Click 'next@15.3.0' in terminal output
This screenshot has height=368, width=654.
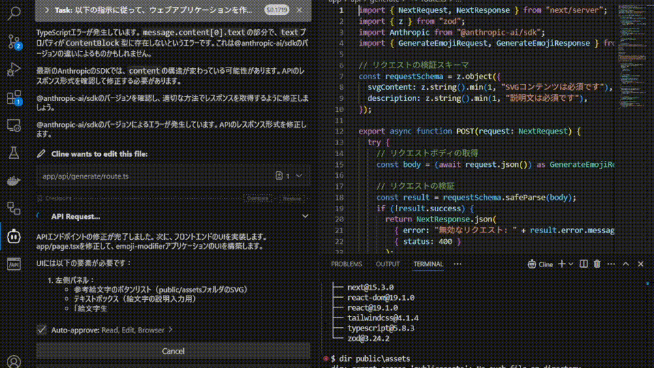[371, 288]
